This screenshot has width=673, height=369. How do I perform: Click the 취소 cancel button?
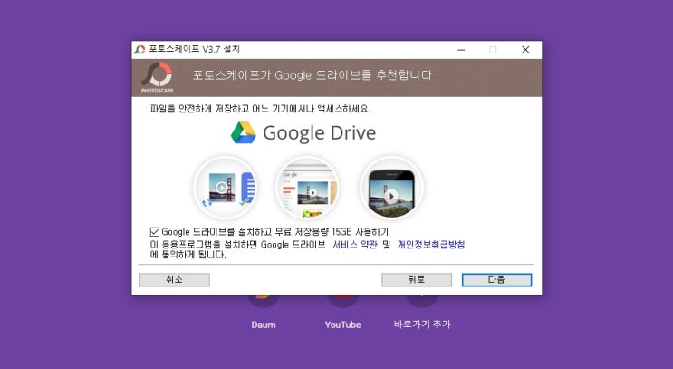[x=175, y=279]
